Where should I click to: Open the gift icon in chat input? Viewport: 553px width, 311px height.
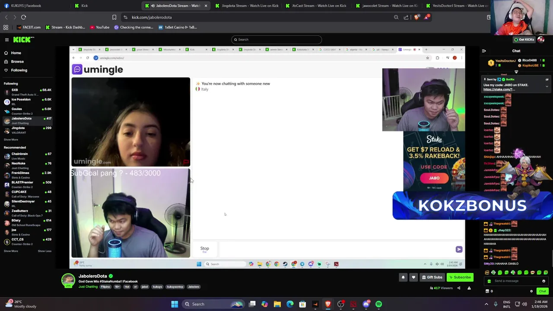489,281
